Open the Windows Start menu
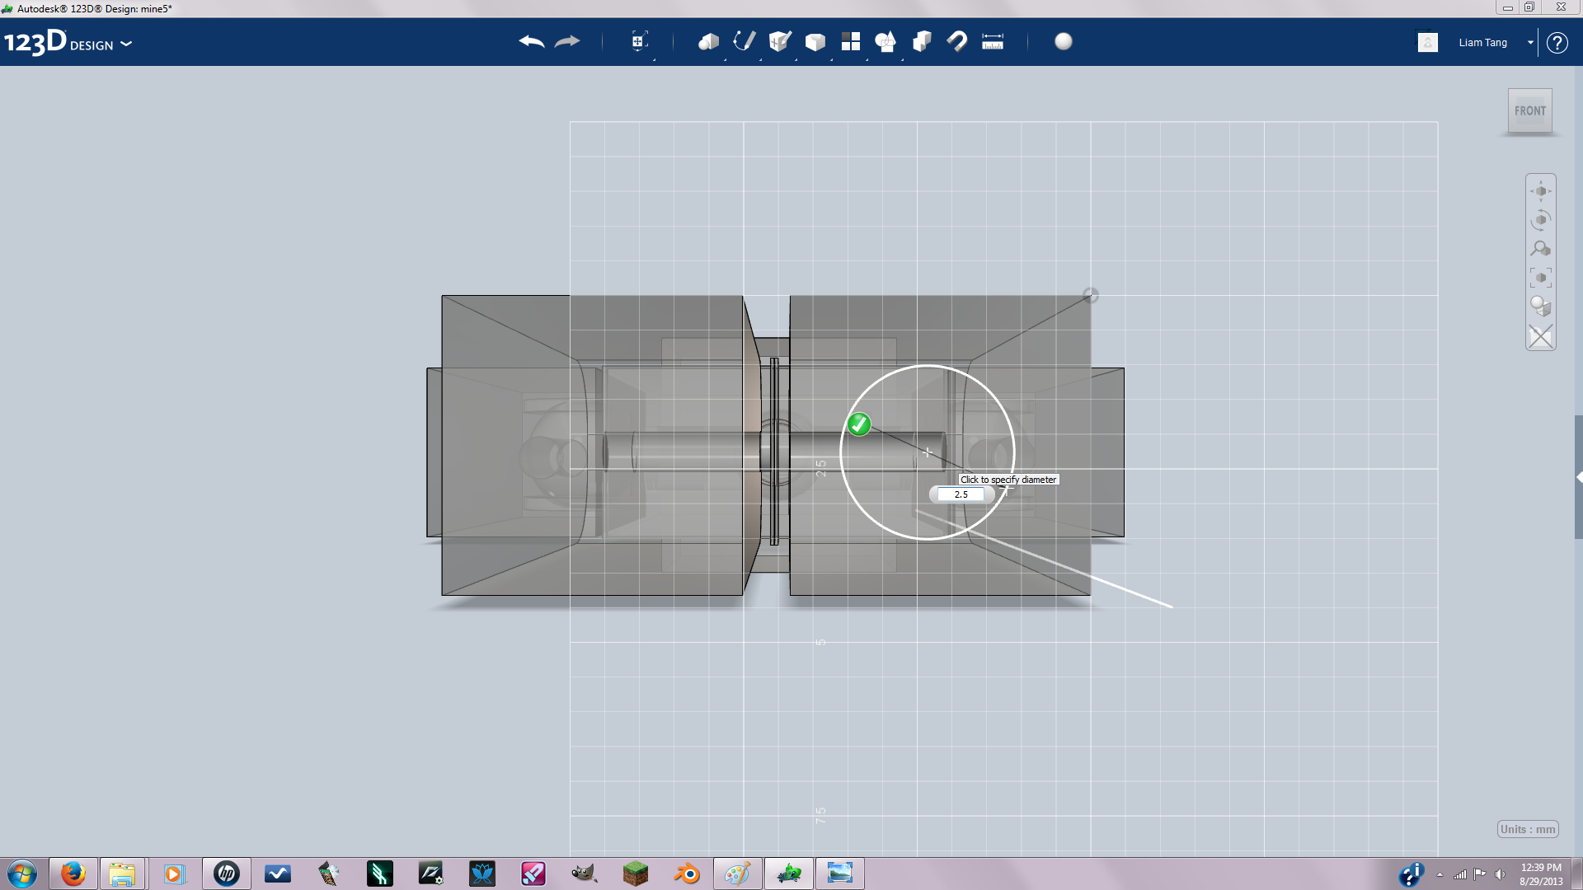The image size is (1583, 890). [x=22, y=874]
